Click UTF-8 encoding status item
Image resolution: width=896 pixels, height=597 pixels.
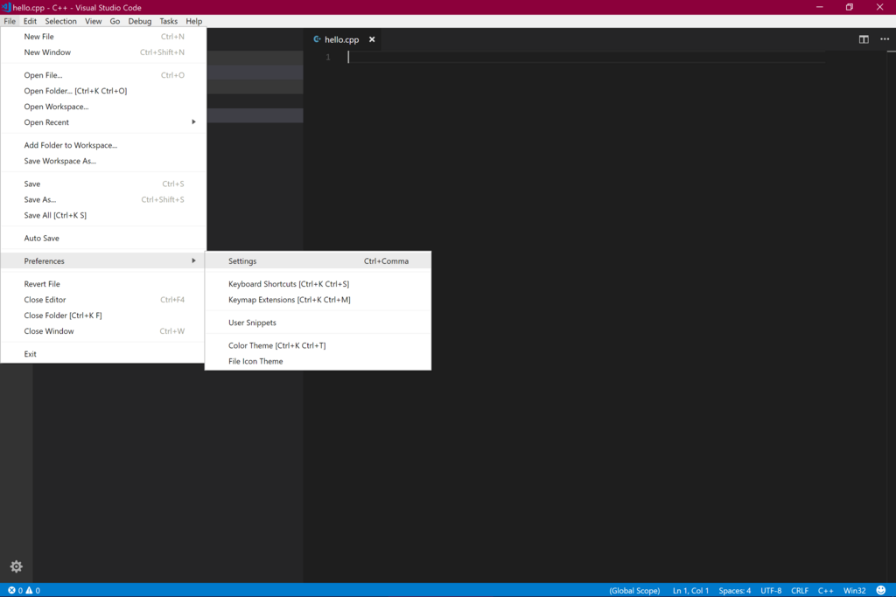pyautogui.click(x=771, y=590)
